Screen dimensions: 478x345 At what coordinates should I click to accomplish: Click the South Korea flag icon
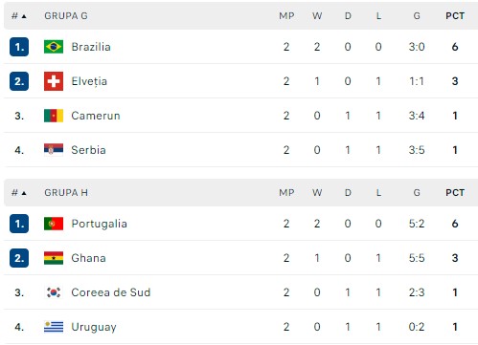click(x=54, y=292)
